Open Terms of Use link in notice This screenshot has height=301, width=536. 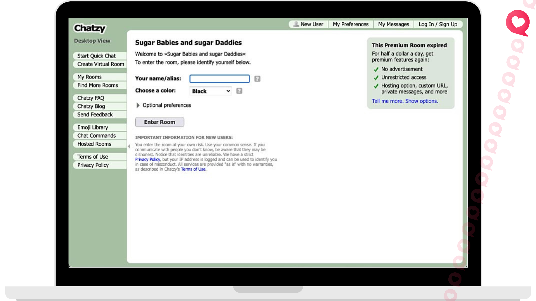(x=193, y=169)
